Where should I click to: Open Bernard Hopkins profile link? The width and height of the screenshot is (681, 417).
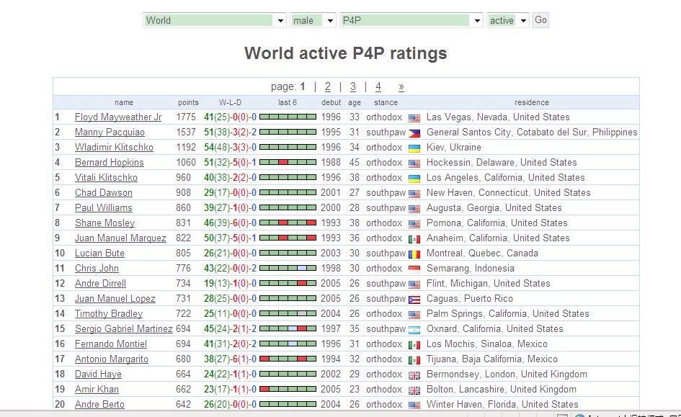point(109,163)
